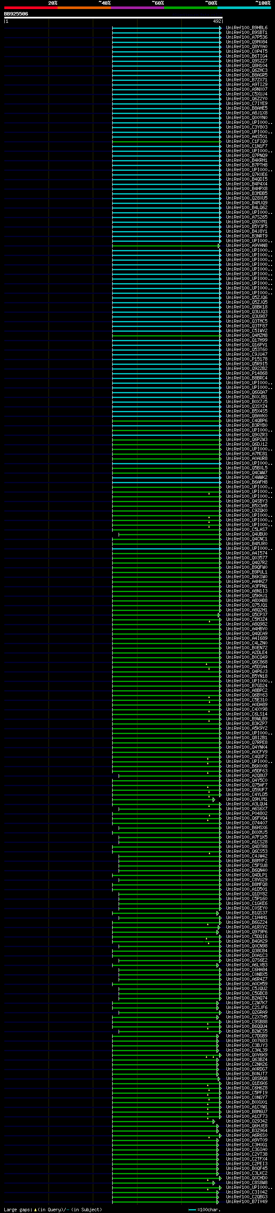This screenshot has height=1213, width=275.
Task: Open the UniRef100_A9TI29 label
Action: pyautogui.click(x=246, y=84)
